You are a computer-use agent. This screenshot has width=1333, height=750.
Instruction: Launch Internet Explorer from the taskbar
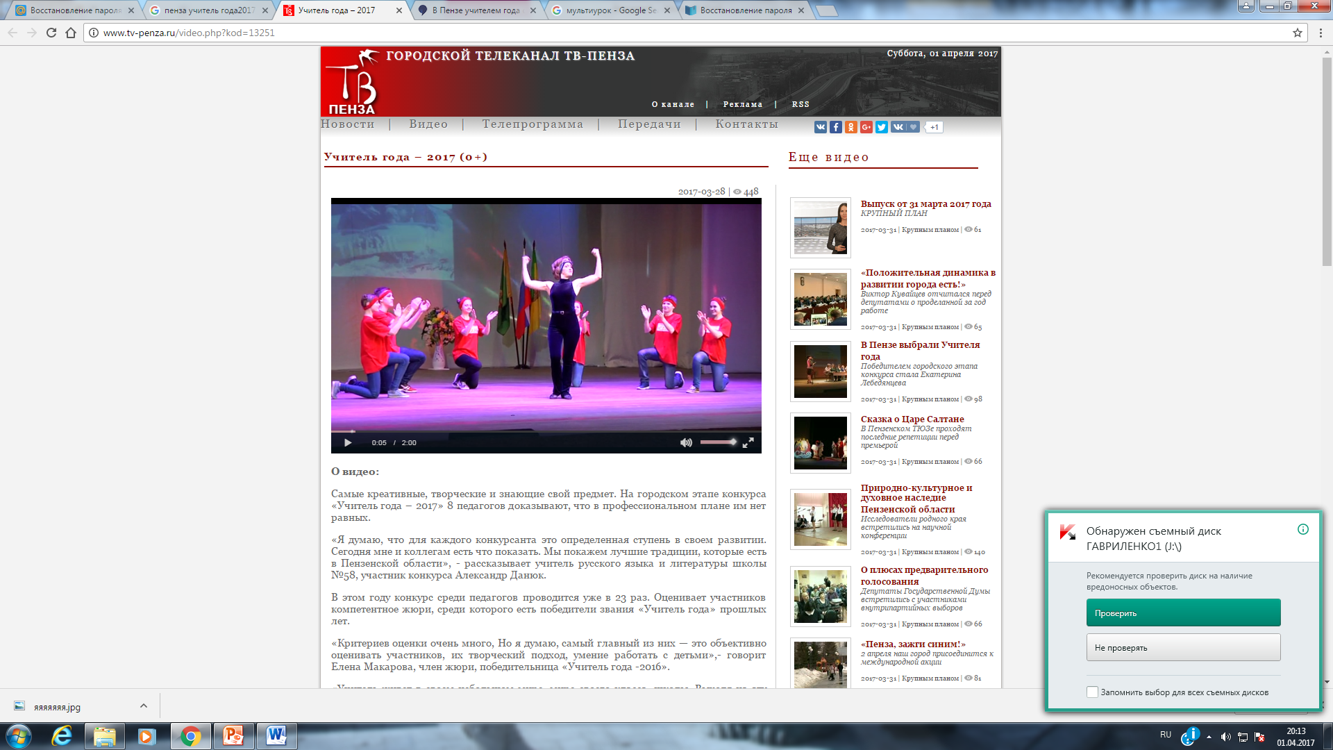pyautogui.click(x=62, y=736)
